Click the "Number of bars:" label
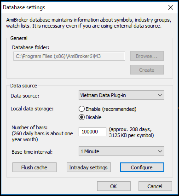Screen dimensions: 179x196 [x=29, y=127]
